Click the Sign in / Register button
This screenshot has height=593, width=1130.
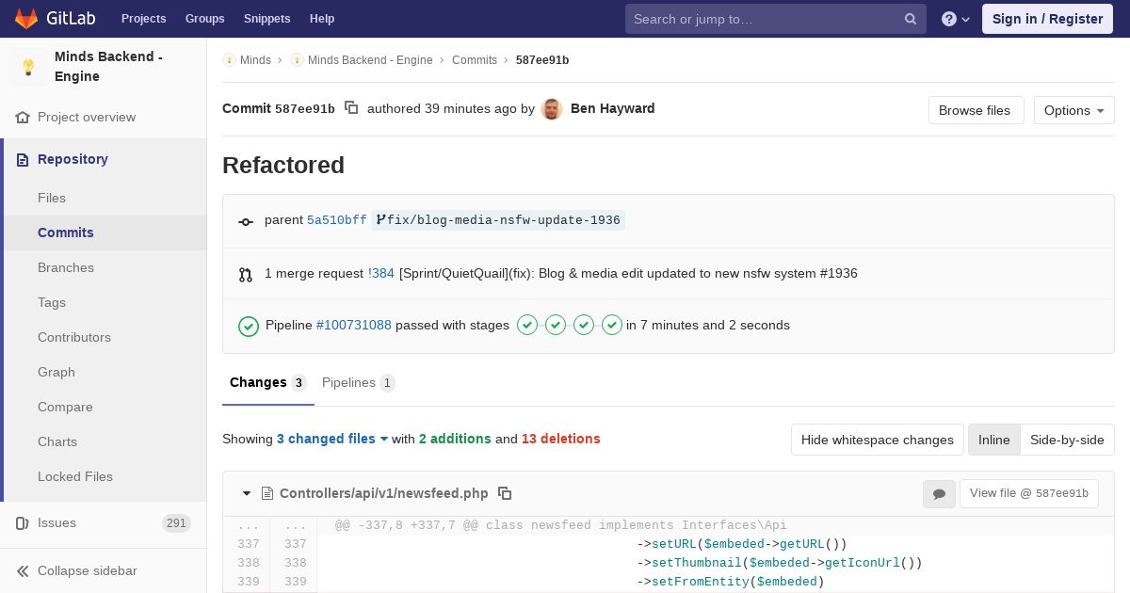[1047, 19]
